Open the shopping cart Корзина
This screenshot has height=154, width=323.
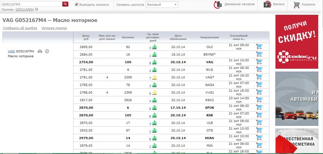304,4
